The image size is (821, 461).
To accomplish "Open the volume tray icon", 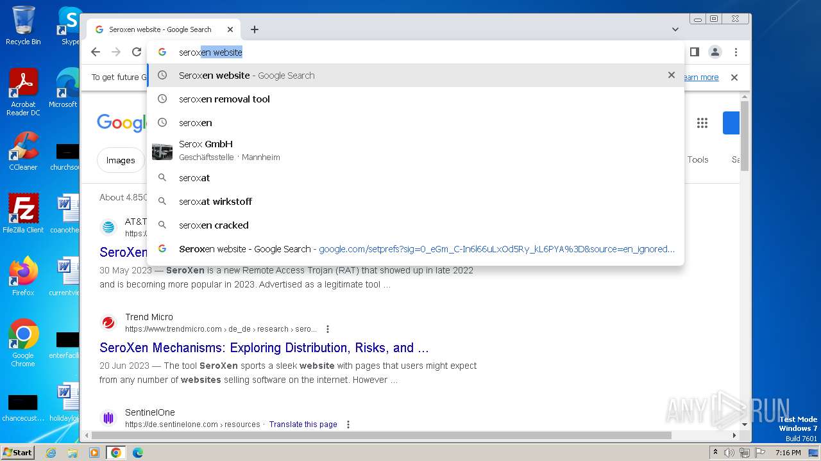I will tap(729, 453).
